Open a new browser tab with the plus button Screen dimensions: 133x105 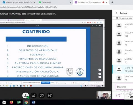coord(112,2)
